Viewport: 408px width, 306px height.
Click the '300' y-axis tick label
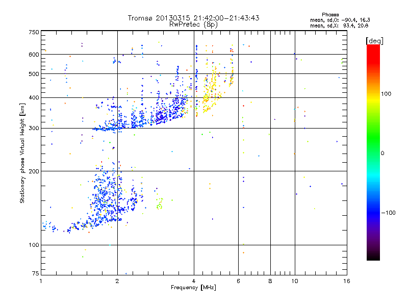(x=34, y=129)
